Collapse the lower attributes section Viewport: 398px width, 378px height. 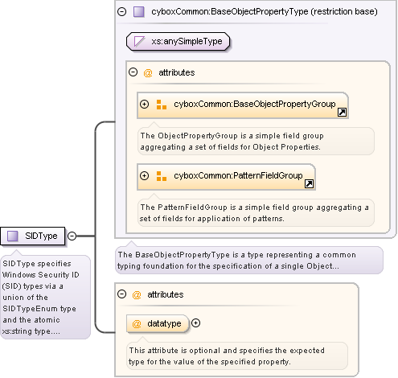click(x=121, y=294)
